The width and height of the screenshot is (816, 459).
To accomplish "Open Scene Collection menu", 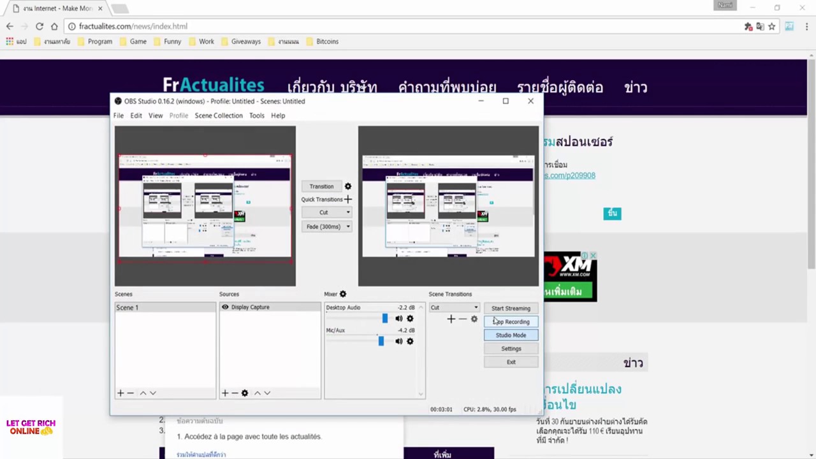I will tap(219, 115).
